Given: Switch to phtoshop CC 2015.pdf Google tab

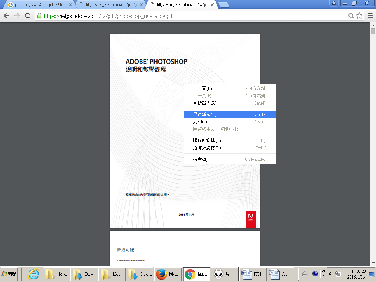Looking at the screenshot, I should (x=40, y=4).
